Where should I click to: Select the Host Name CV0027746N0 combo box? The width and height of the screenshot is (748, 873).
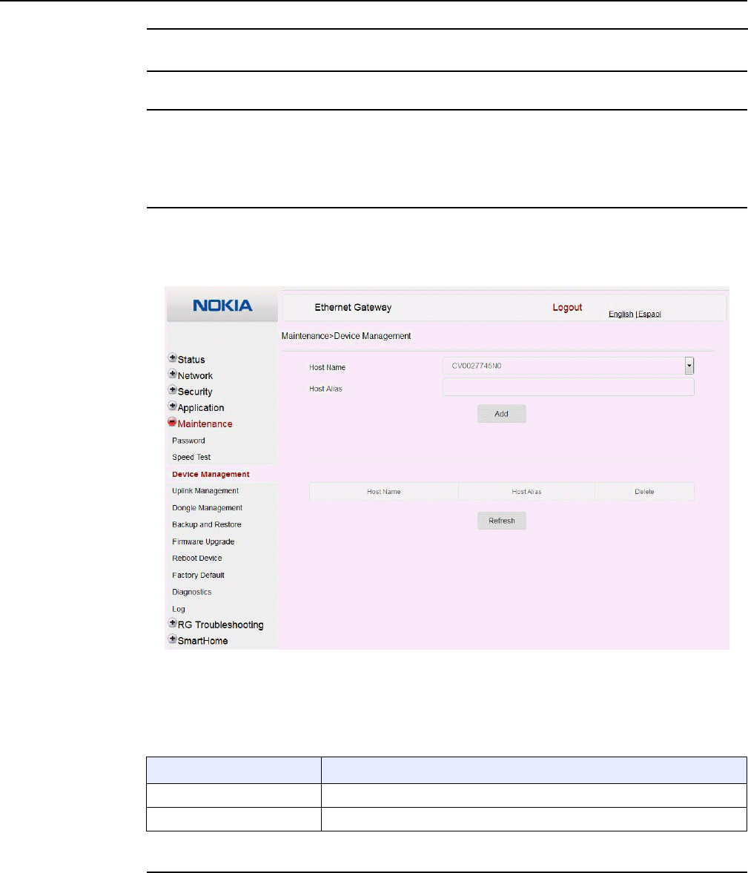pos(569,366)
